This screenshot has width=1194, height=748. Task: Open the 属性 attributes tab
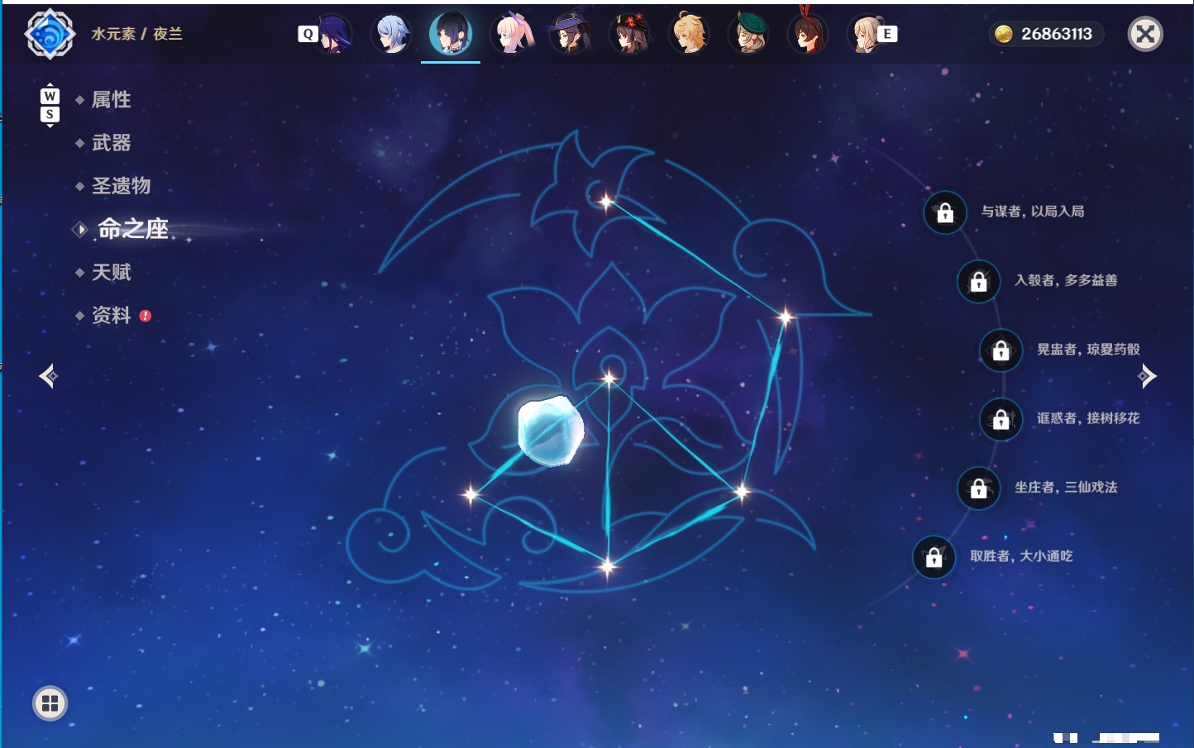tap(111, 100)
